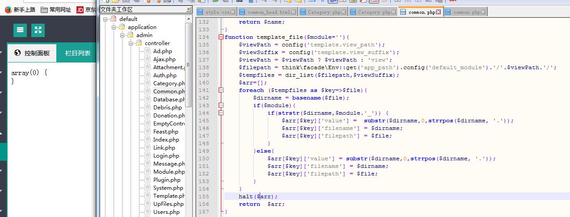This screenshot has width=570, height=217.
Task: Fold the template_file function at line 134
Action: 221,37
